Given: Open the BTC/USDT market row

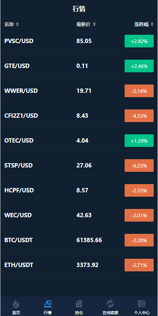Looking at the screenshot, I should click(x=79, y=240).
